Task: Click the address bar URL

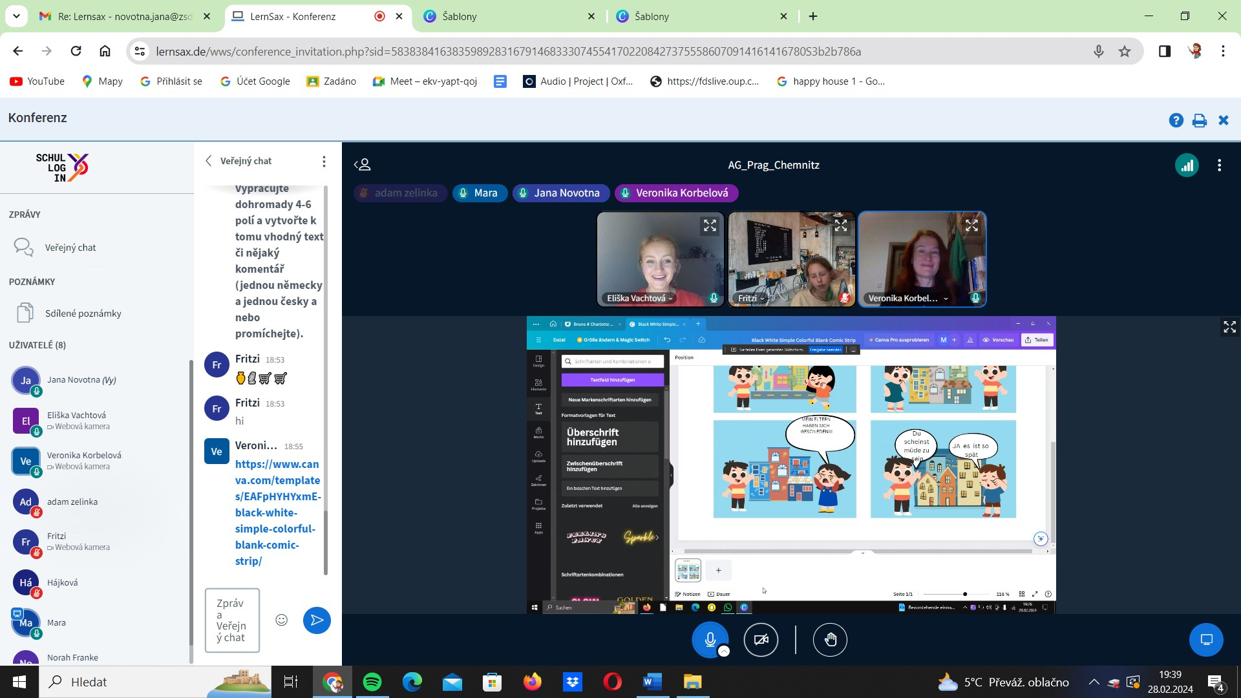Action: click(508, 51)
